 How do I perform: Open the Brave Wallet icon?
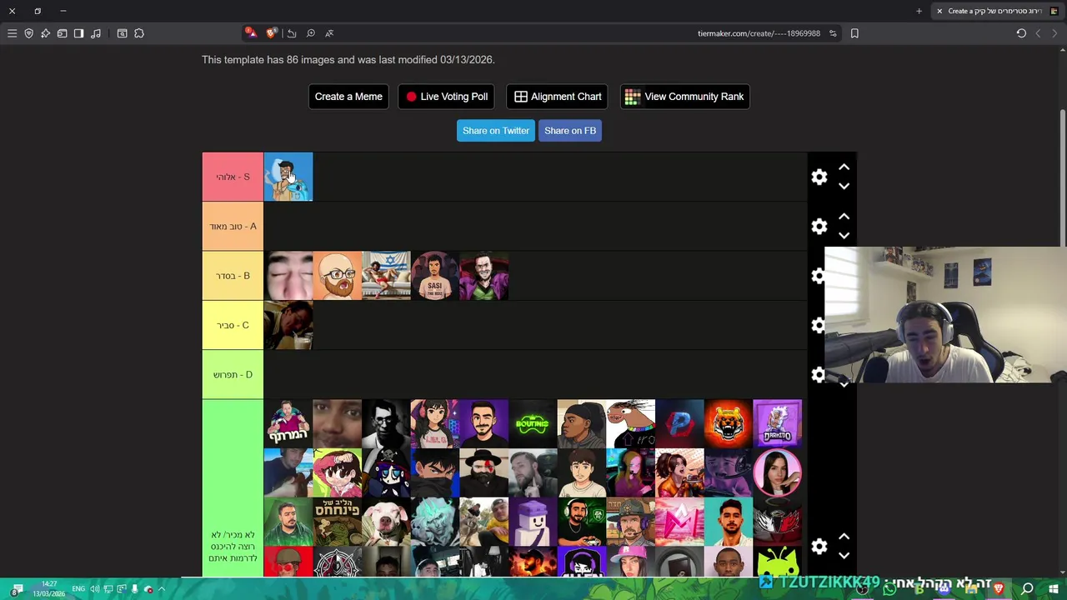pos(62,33)
